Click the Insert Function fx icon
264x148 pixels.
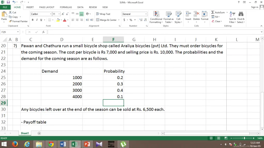point(43,32)
